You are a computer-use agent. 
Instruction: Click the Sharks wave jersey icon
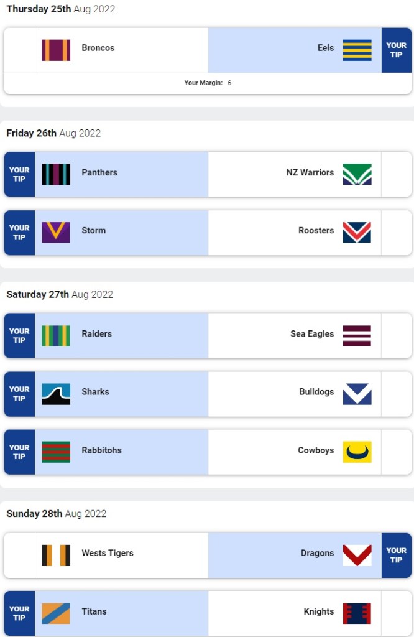pyautogui.click(x=56, y=394)
